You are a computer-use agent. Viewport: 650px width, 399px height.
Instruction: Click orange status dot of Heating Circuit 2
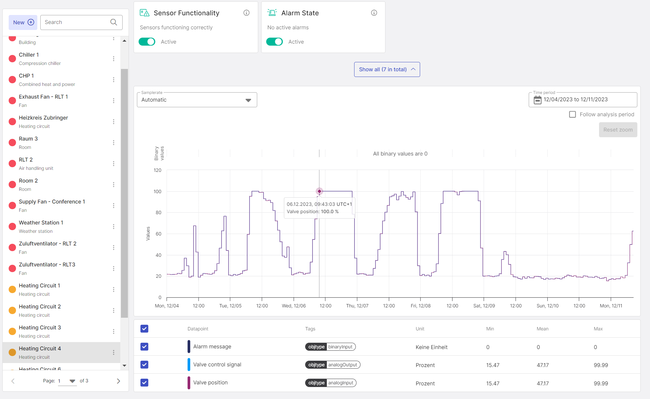(x=12, y=310)
